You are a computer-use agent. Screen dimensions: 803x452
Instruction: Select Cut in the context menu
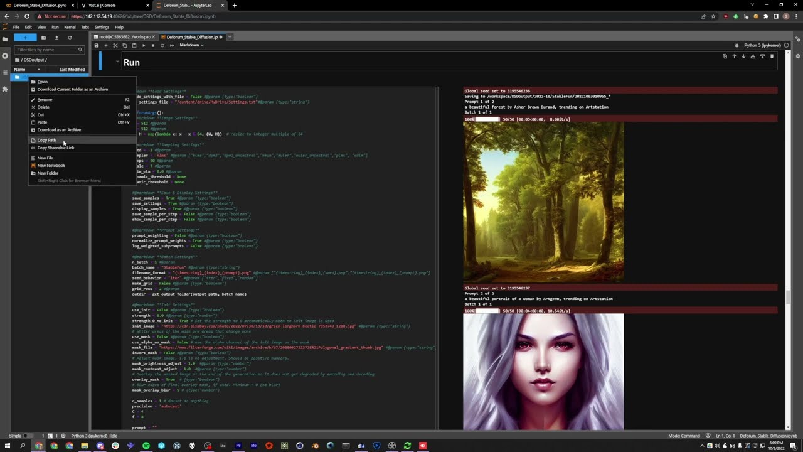click(82, 115)
